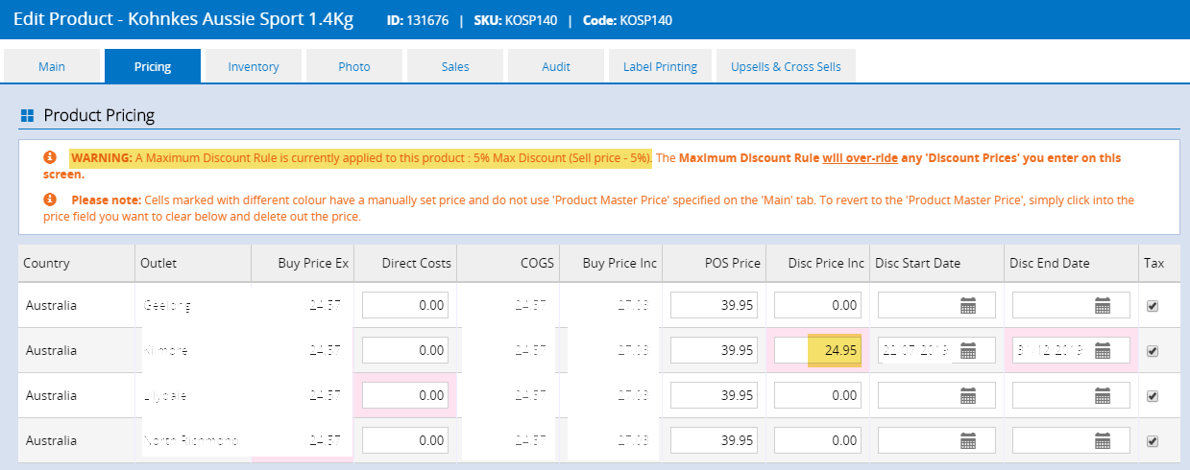Toggle Tax checkbox for Lilydale outlet

coord(1153,395)
